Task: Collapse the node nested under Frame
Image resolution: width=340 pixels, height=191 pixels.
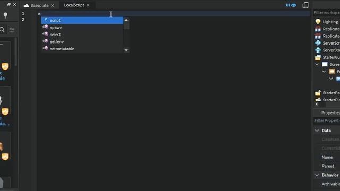Action: [331, 79]
